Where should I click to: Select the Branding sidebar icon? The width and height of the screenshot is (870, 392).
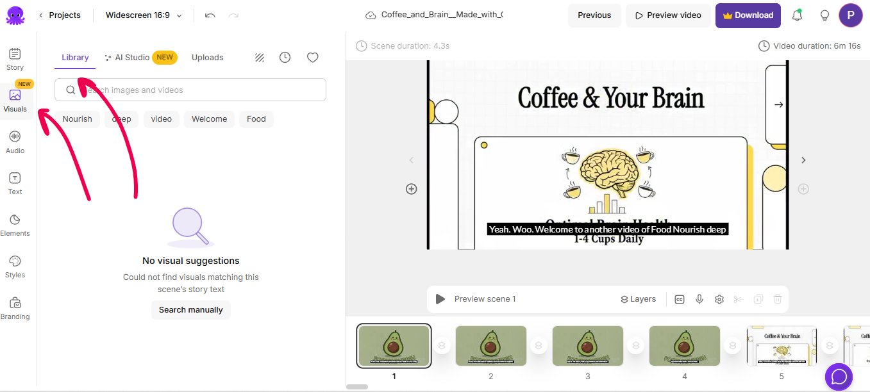click(x=15, y=307)
